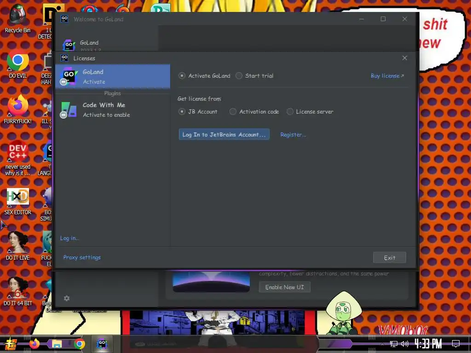
Task: Open the notification center icon
Action: coord(456,344)
